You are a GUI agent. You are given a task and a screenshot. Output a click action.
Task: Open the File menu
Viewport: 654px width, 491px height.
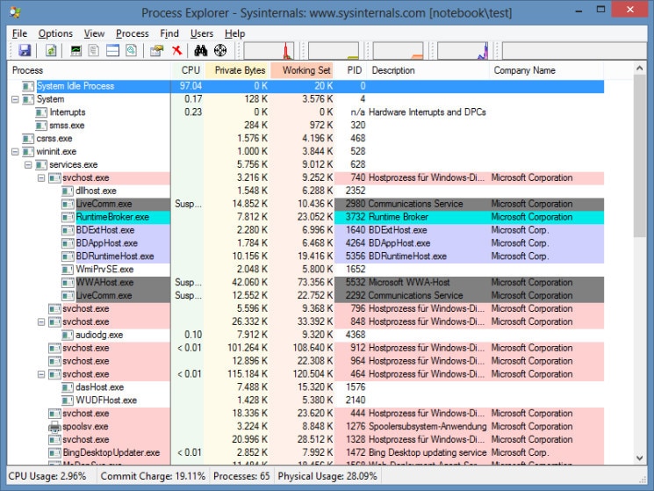pyautogui.click(x=19, y=33)
